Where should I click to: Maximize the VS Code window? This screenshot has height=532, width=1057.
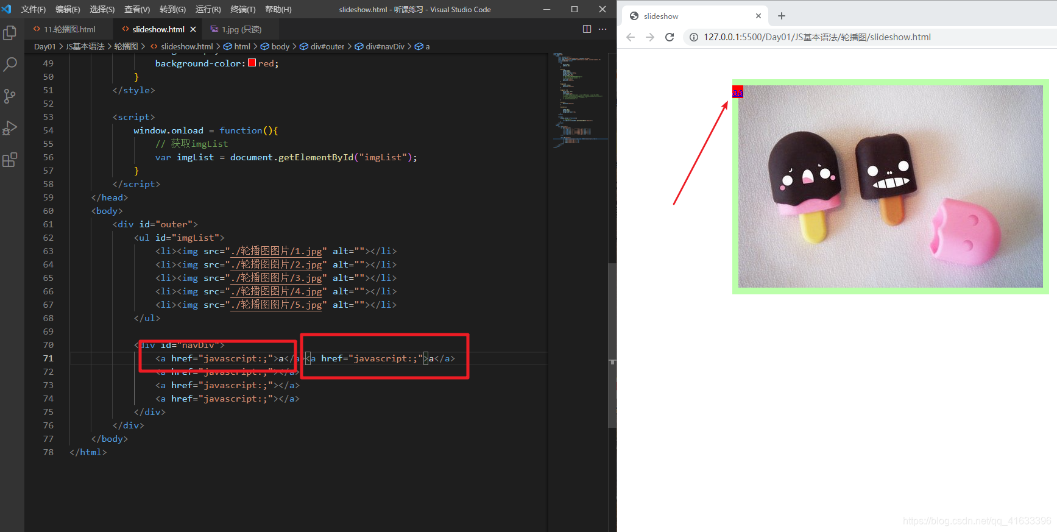574,9
